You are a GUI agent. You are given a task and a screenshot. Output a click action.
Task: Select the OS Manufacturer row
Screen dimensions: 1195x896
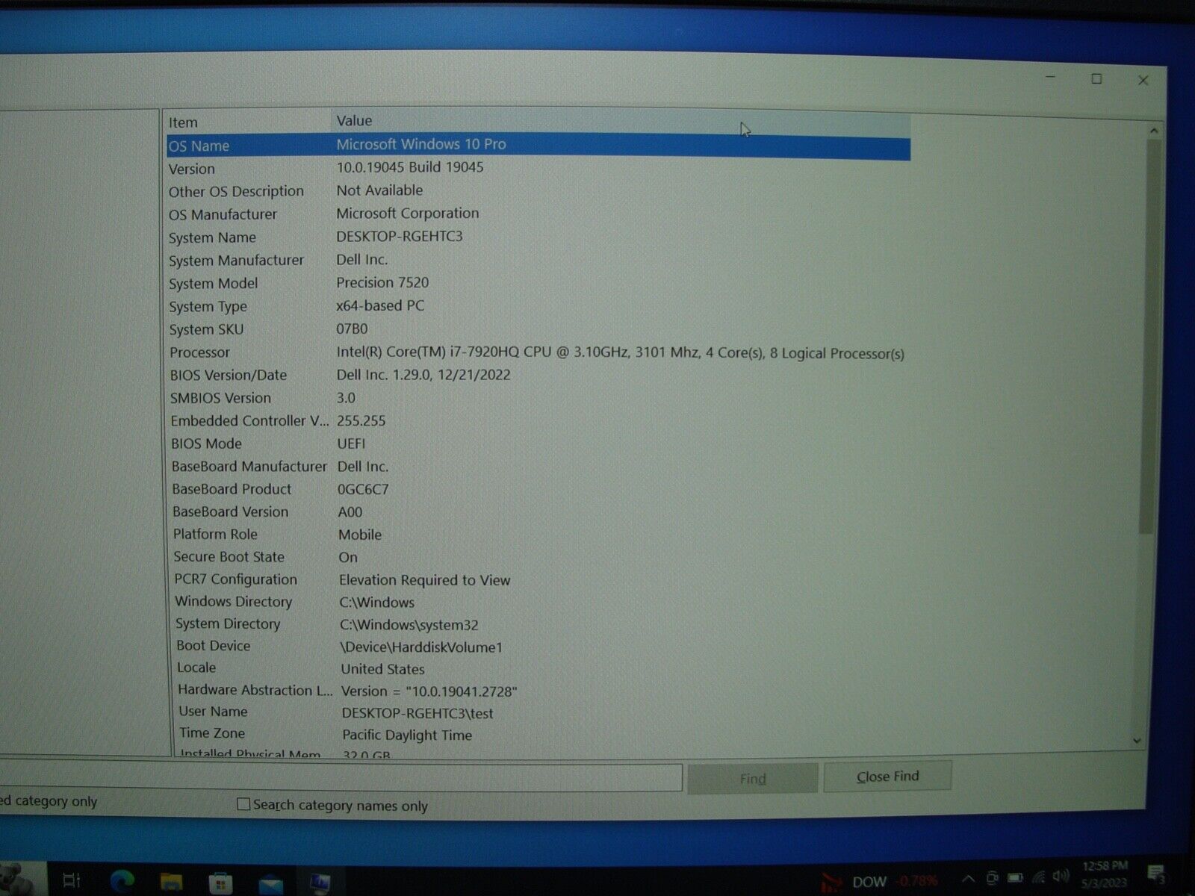538,214
